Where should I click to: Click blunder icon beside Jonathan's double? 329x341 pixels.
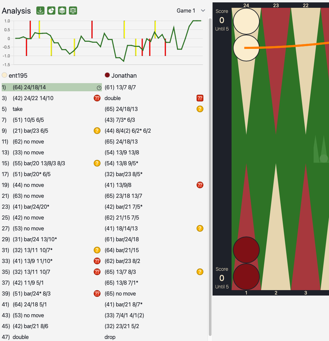pyautogui.click(x=200, y=98)
